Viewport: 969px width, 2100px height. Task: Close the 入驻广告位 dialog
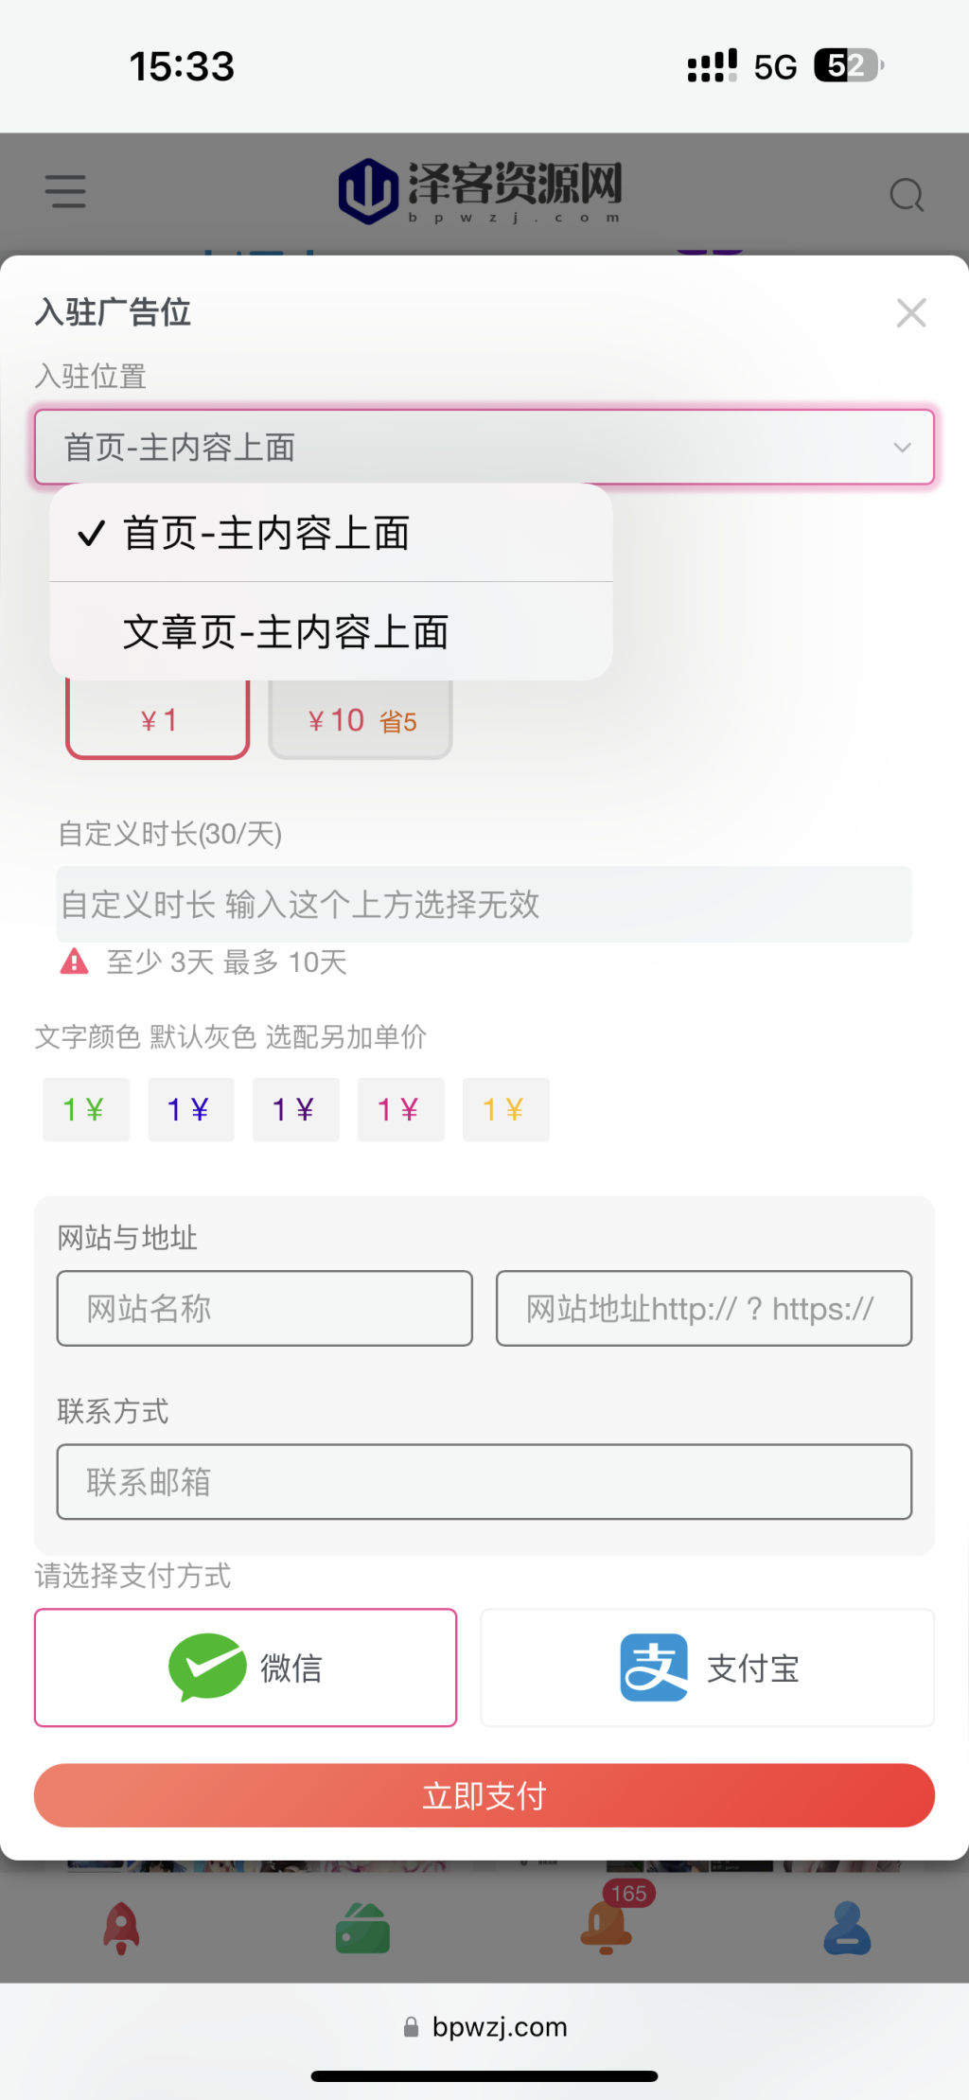coord(911,312)
